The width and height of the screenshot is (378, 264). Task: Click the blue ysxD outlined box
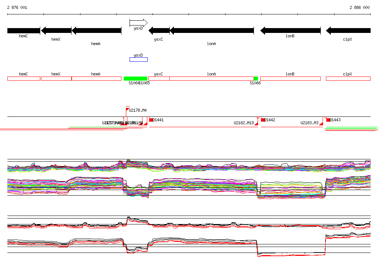[139, 60]
